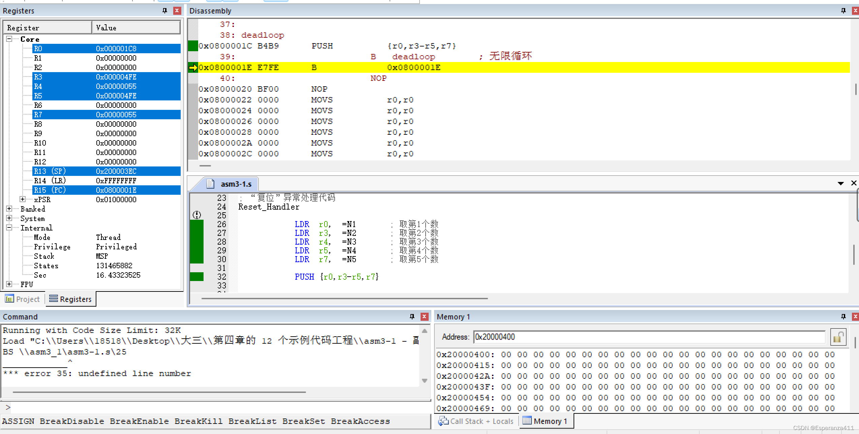This screenshot has height=434, width=859.
Task: Close the Registers panel
Action: [x=177, y=11]
